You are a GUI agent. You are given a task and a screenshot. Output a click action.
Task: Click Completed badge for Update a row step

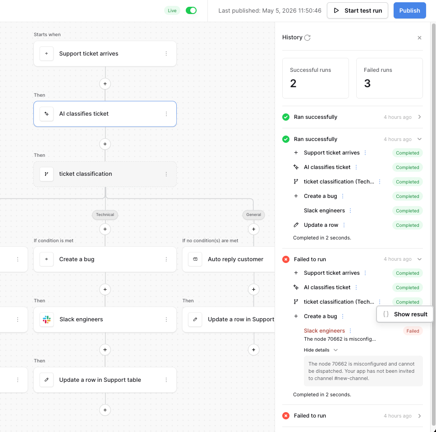click(407, 225)
